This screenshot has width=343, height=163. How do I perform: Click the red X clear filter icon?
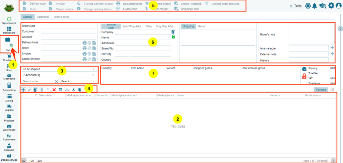[54, 90]
